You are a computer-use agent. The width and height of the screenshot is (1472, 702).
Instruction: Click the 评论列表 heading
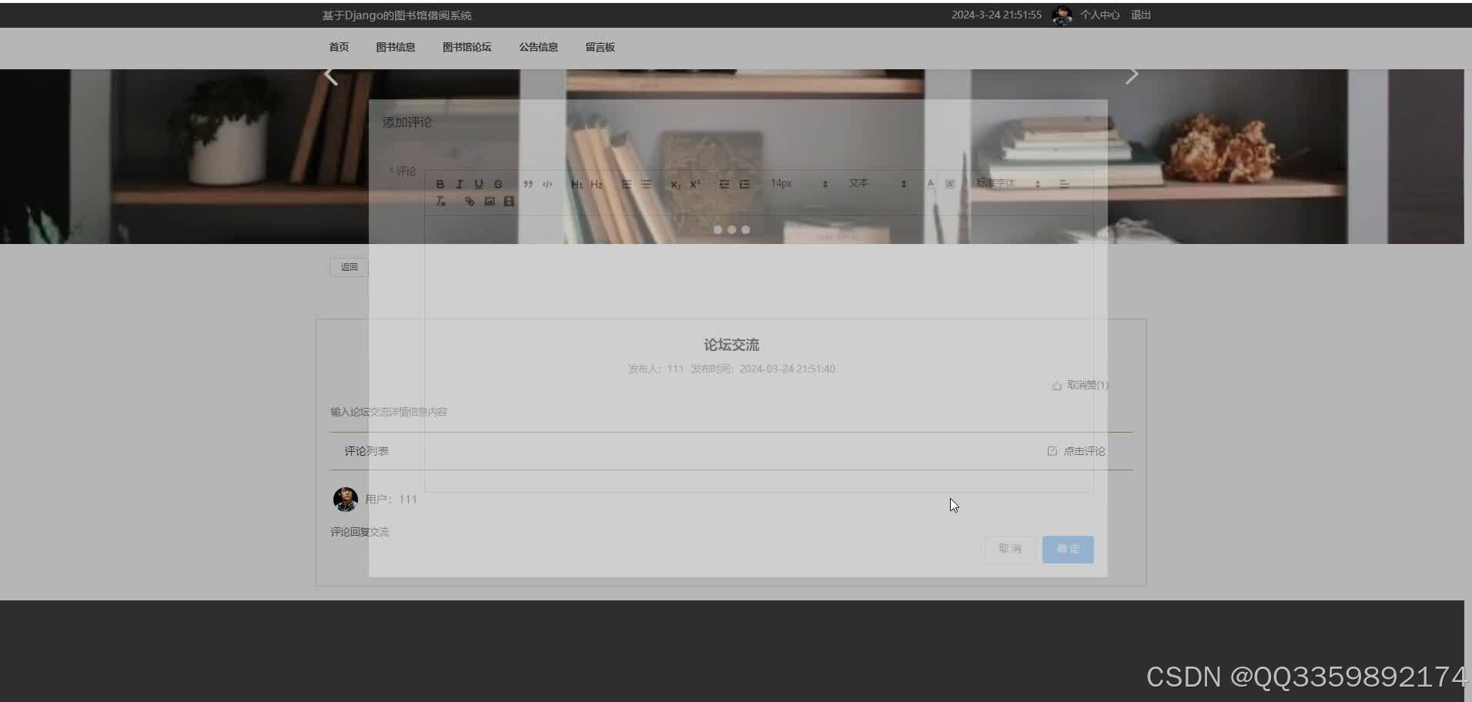point(366,451)
